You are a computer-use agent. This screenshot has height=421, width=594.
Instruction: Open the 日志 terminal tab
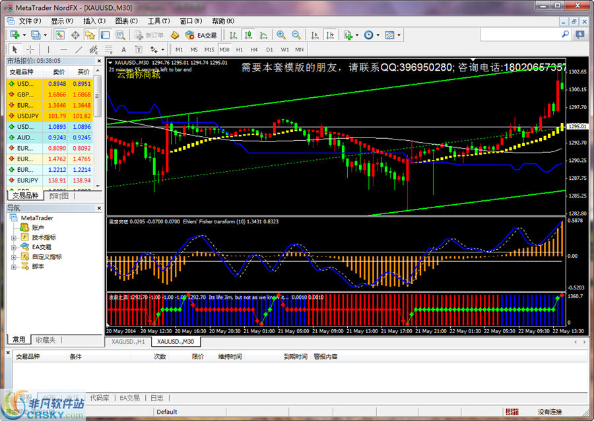click(x=157, y=398)
